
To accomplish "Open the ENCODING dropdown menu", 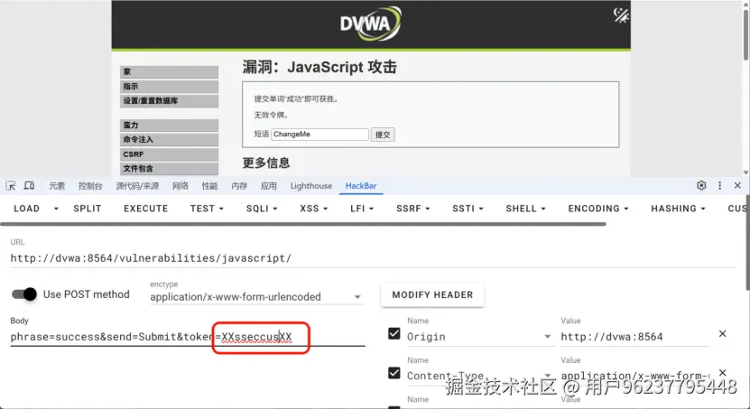I will [597, 209].
